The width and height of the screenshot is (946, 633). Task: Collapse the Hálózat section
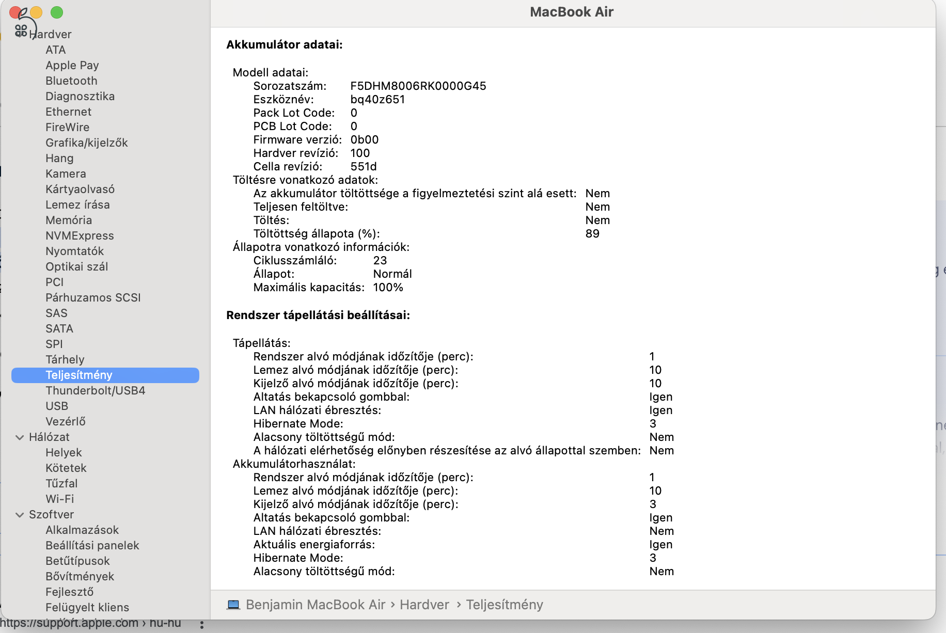(x=19, y=437)
